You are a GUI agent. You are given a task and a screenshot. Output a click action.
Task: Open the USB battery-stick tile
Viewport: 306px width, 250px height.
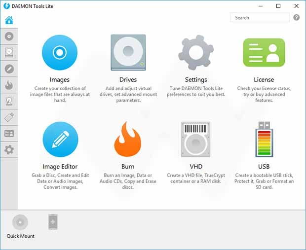click(264, 139)
